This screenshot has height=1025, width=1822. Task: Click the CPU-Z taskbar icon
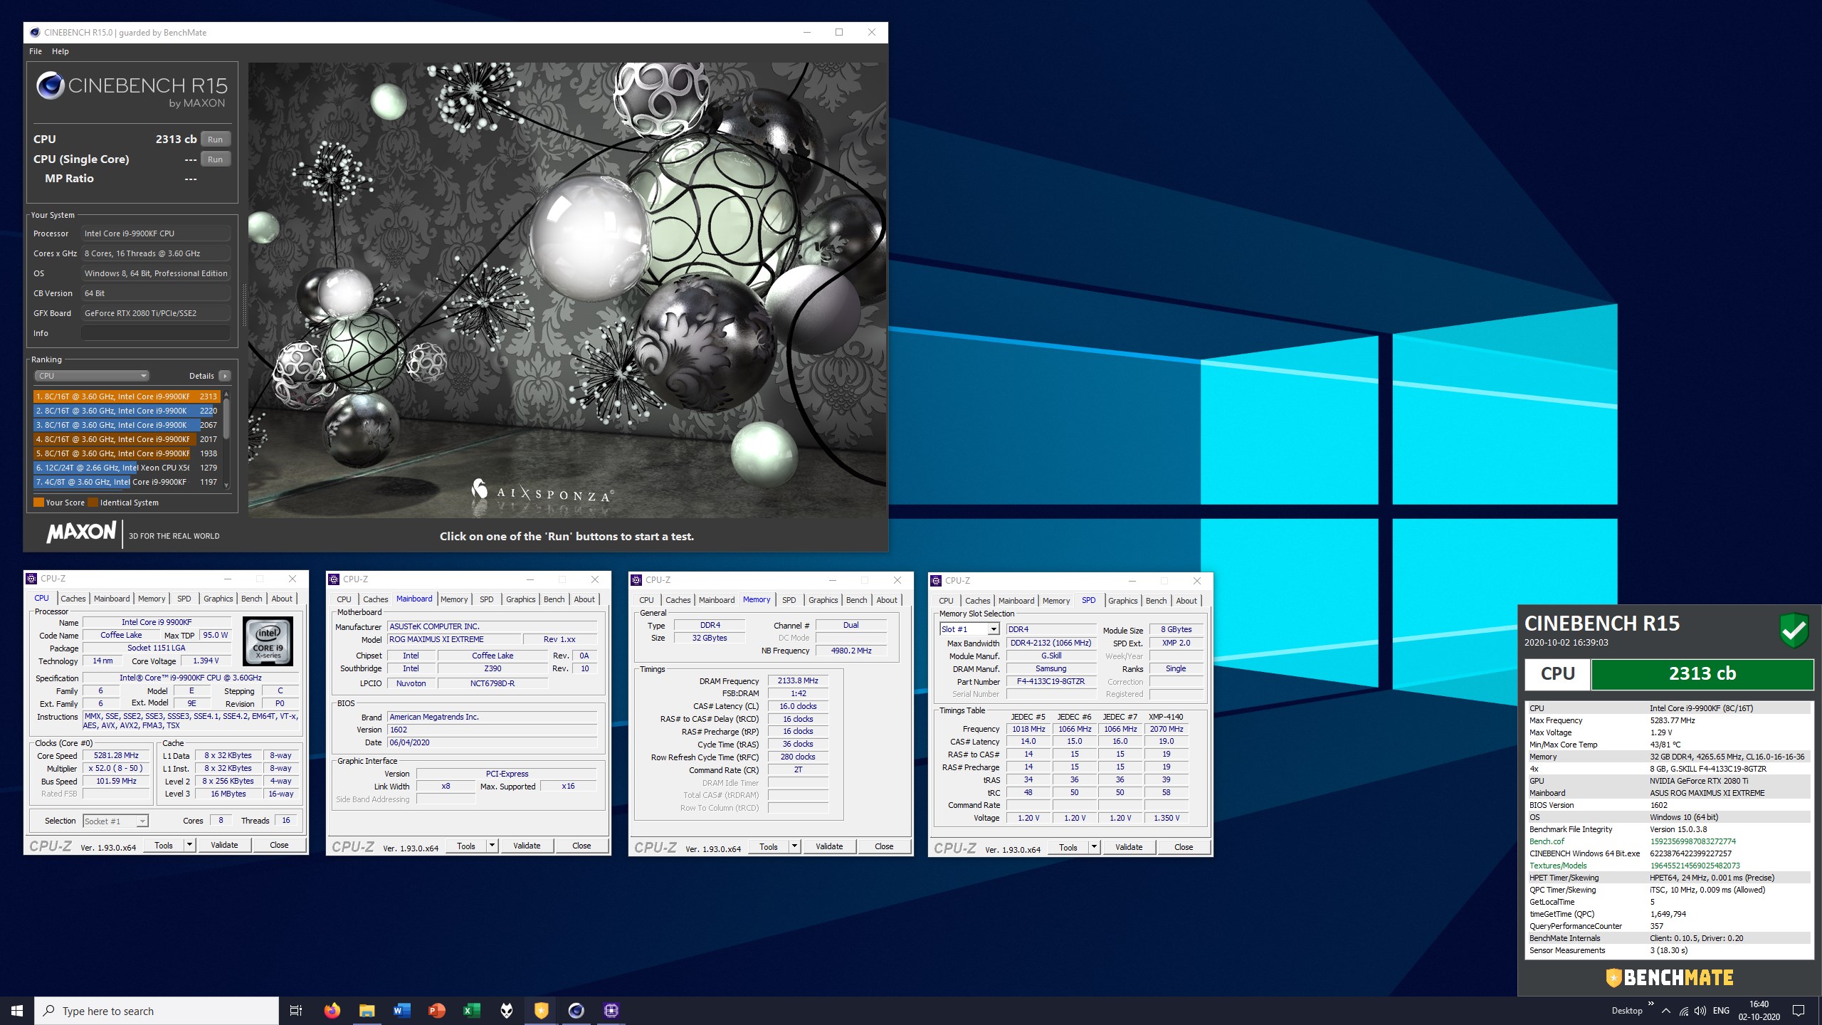pyautogui.click(x=611, y=1011)
